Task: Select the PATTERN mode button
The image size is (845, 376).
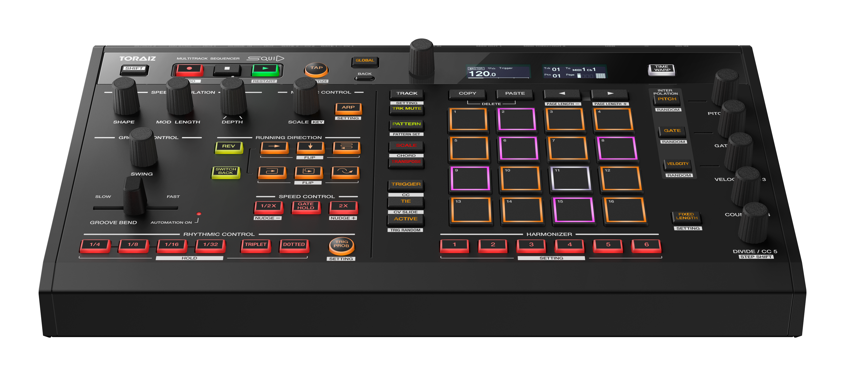Action: pyautogui.click(x=406, y=124)
